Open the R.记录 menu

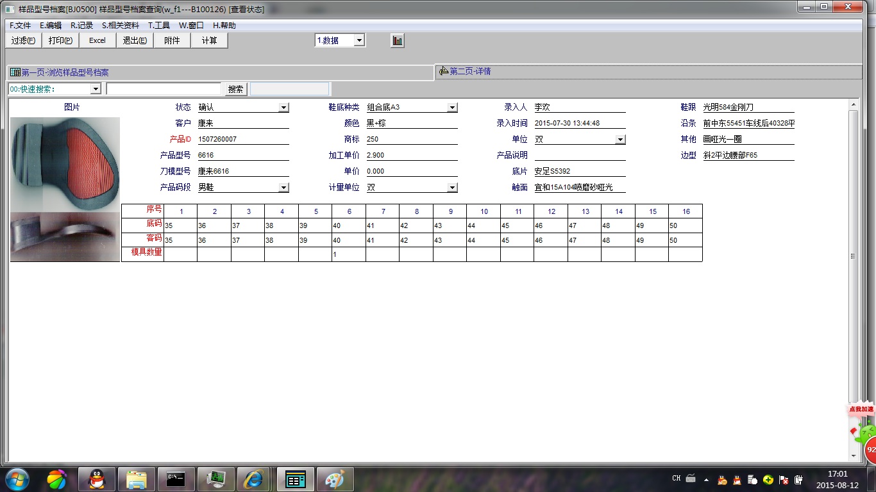click(x=81, y=26)
